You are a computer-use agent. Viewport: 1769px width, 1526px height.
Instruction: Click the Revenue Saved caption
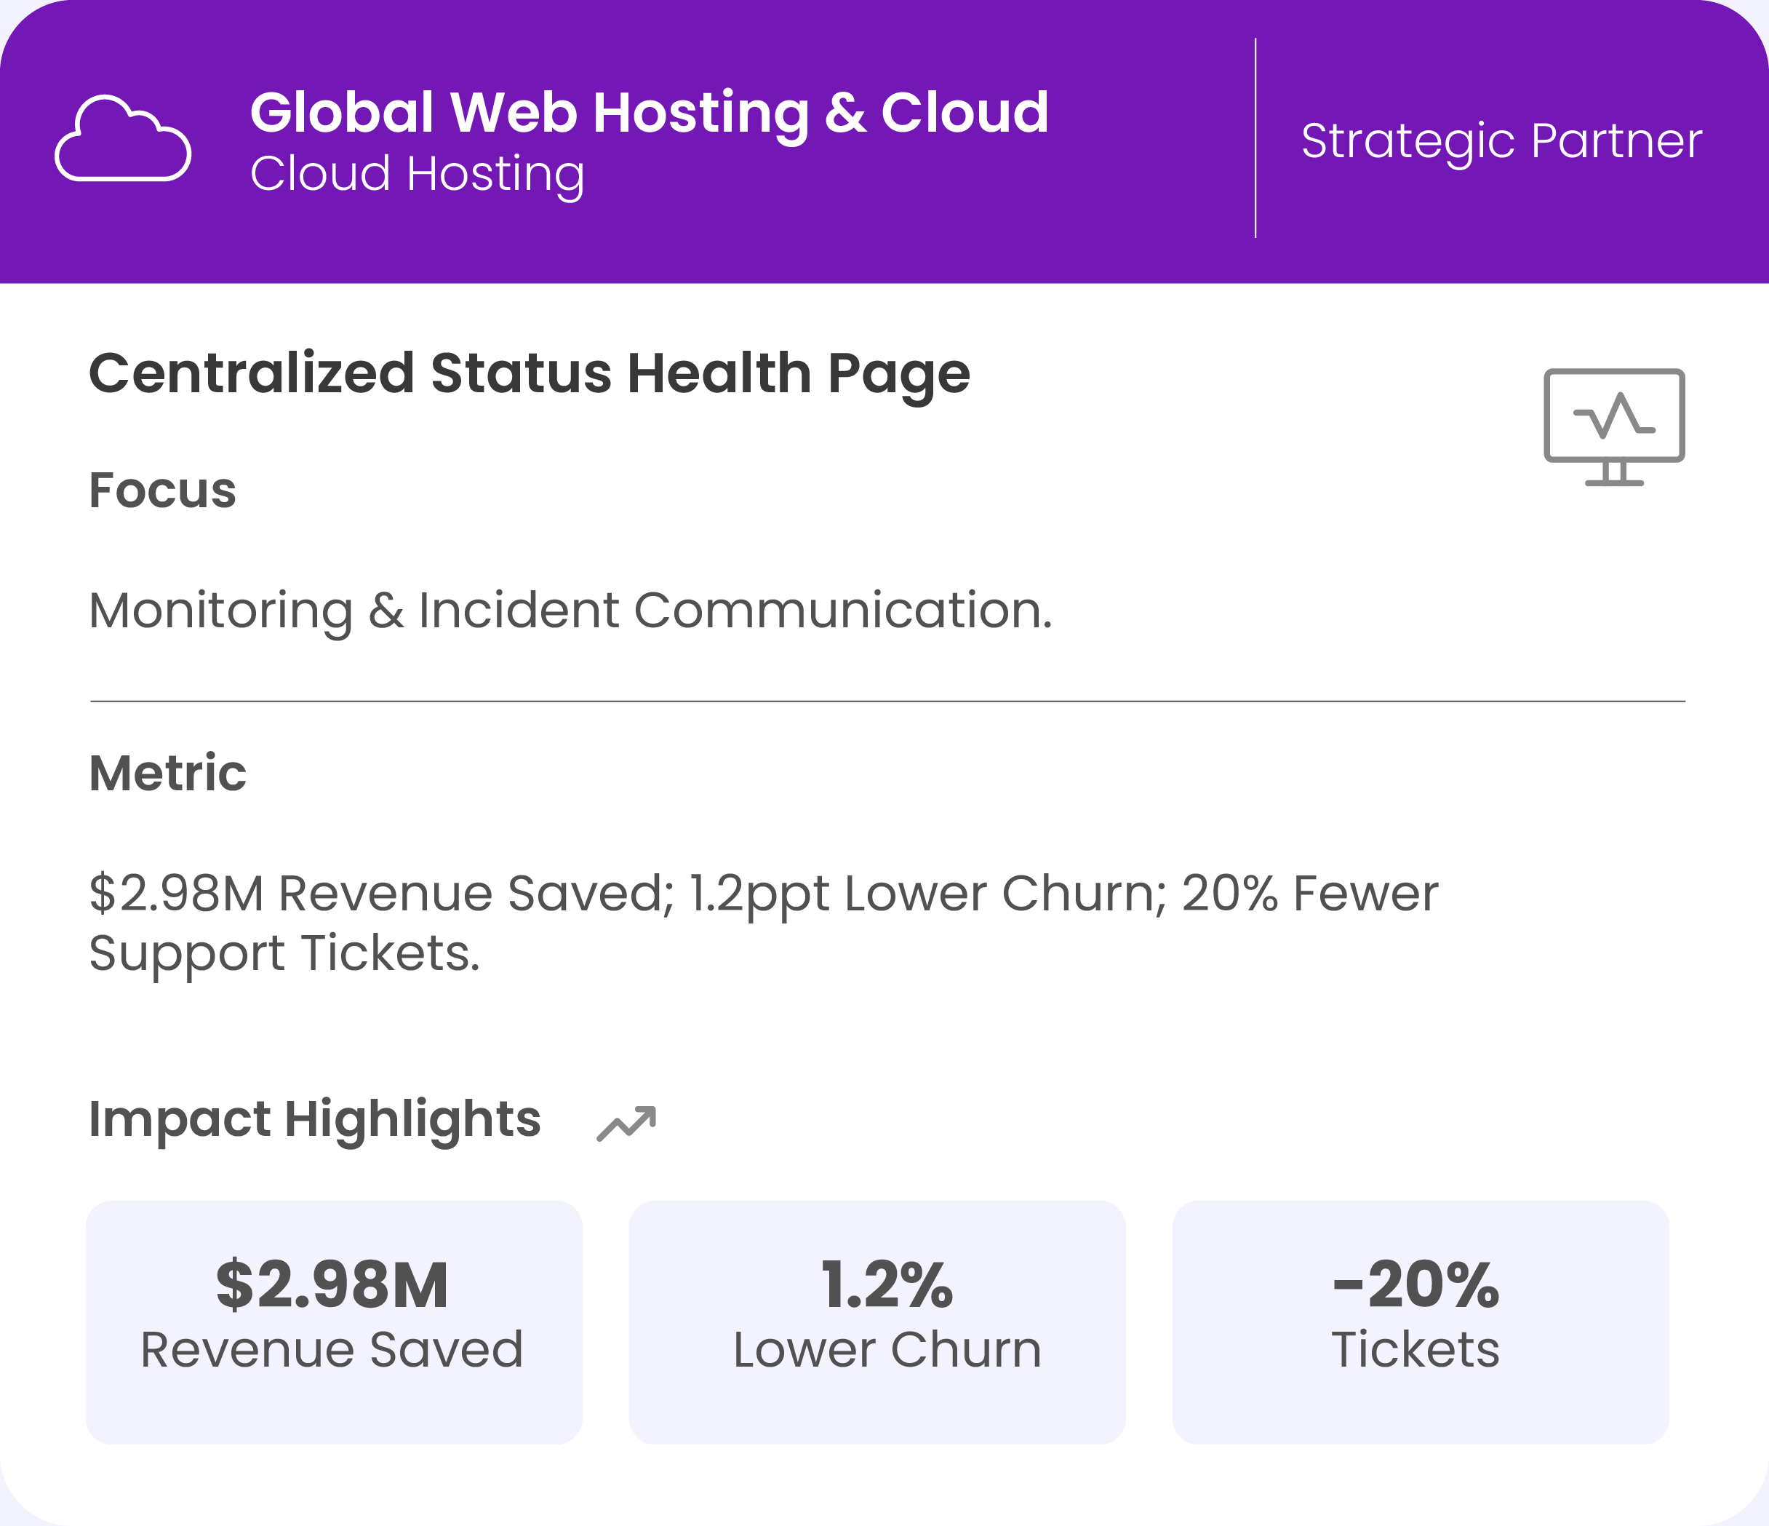332,1350
